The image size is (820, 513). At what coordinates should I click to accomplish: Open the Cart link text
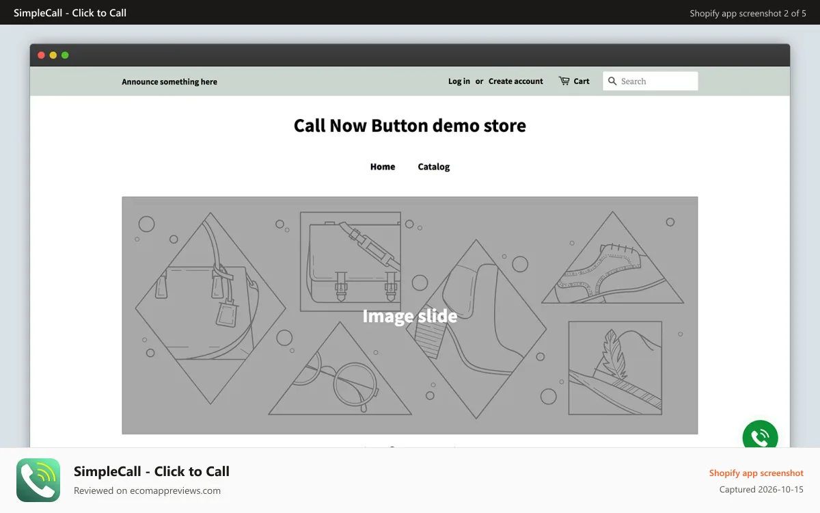coord(582,81)
